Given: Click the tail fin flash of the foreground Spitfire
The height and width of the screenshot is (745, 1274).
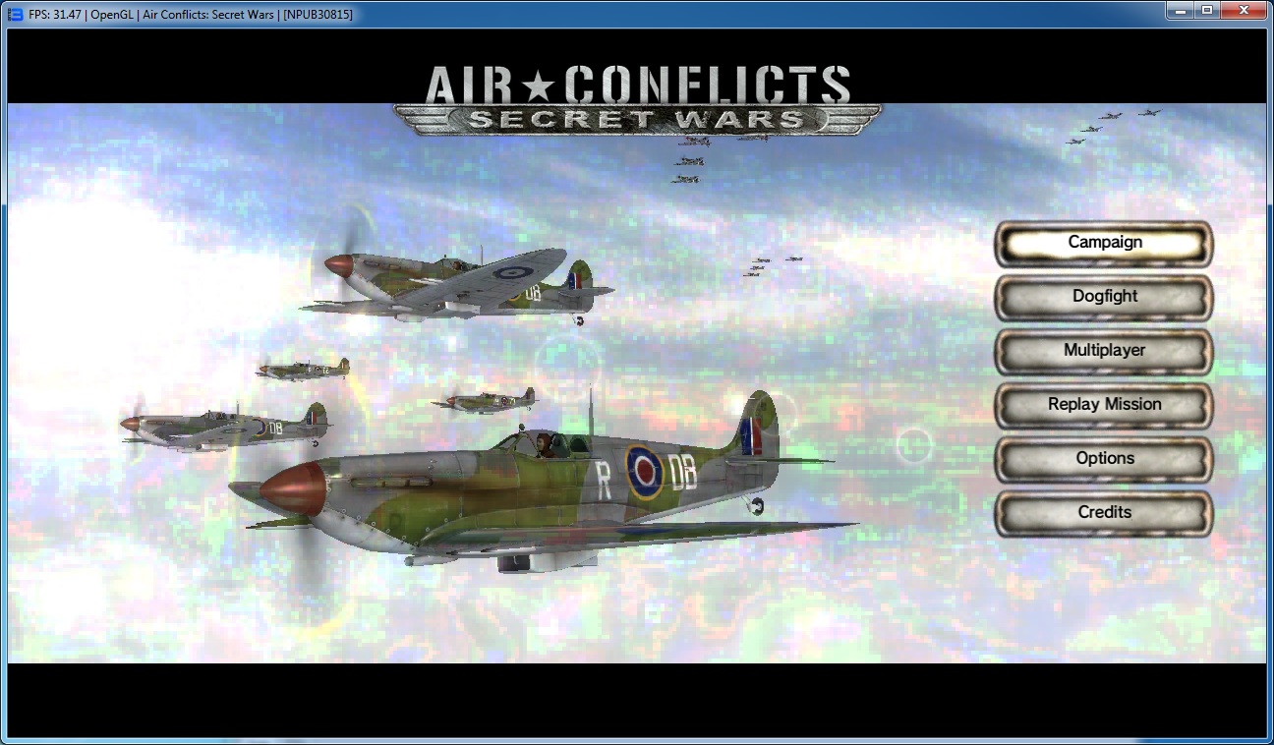Looking at the screenshot, I should coord(750,435).
